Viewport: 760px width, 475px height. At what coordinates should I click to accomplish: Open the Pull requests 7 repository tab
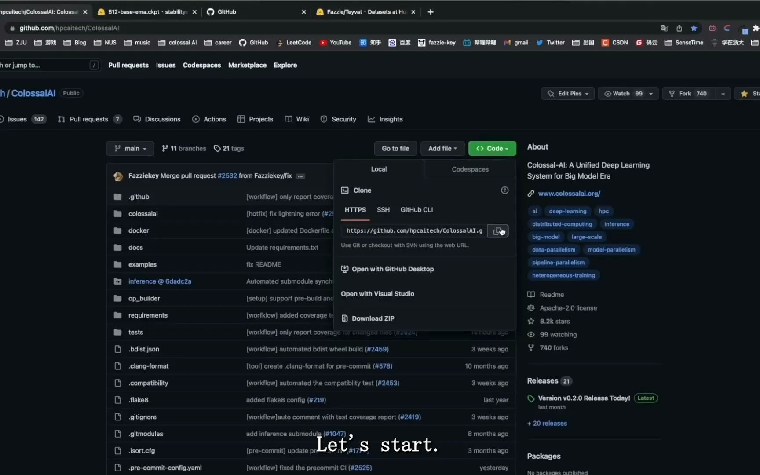point(90,119)
